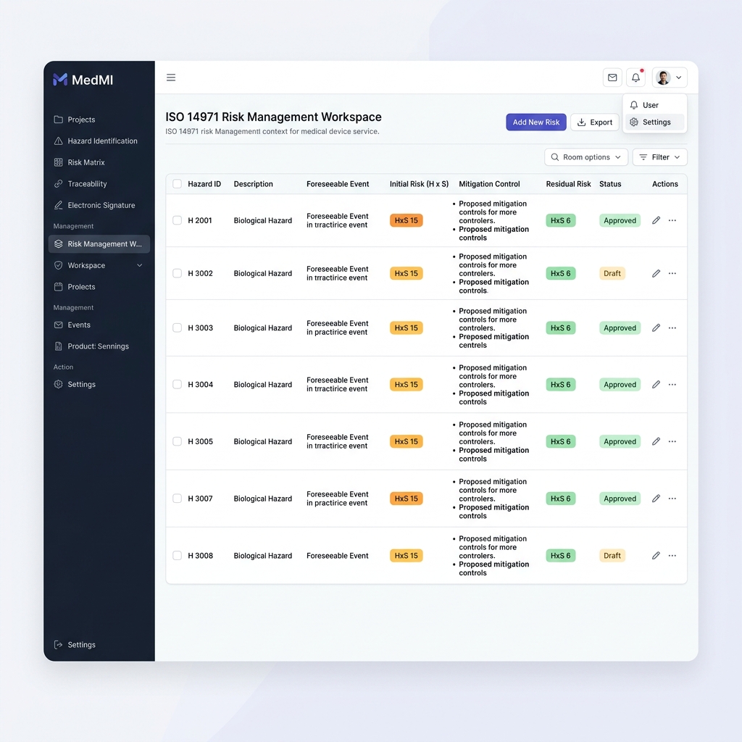Select the checkbox for row H 2001
This screenshot has height=742, width=742.
point(177,220)
